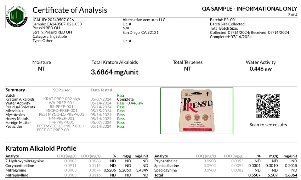Click the KRAT-PREP-002 high SOP entry
This screenshot has width=301, height=180.
pyautogui.click(x=62, y=99)
